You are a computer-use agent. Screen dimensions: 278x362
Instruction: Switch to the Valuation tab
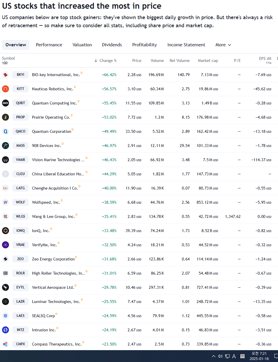[82, 45]
